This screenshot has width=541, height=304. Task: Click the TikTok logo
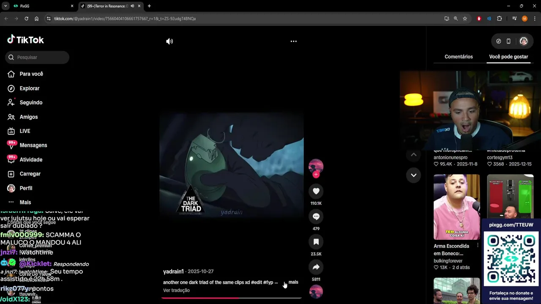(25, 40)
